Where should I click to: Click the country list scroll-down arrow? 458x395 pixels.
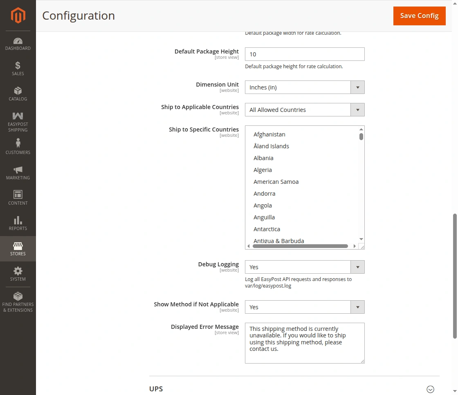click(x=361, y=239)
